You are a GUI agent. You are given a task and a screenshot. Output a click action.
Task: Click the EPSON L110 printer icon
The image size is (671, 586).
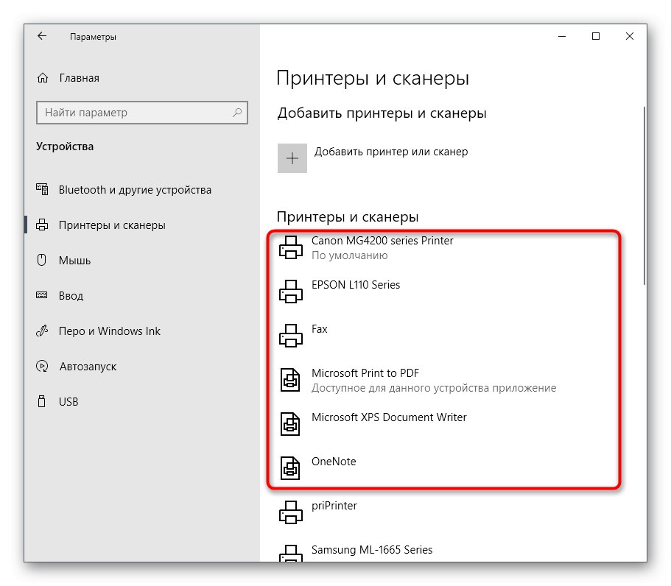pyautogui.click(x=291, y=292)
